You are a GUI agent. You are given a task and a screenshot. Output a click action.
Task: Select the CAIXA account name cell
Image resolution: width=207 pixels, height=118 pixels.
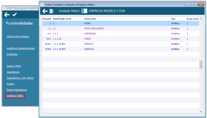[x=87, y=39]
